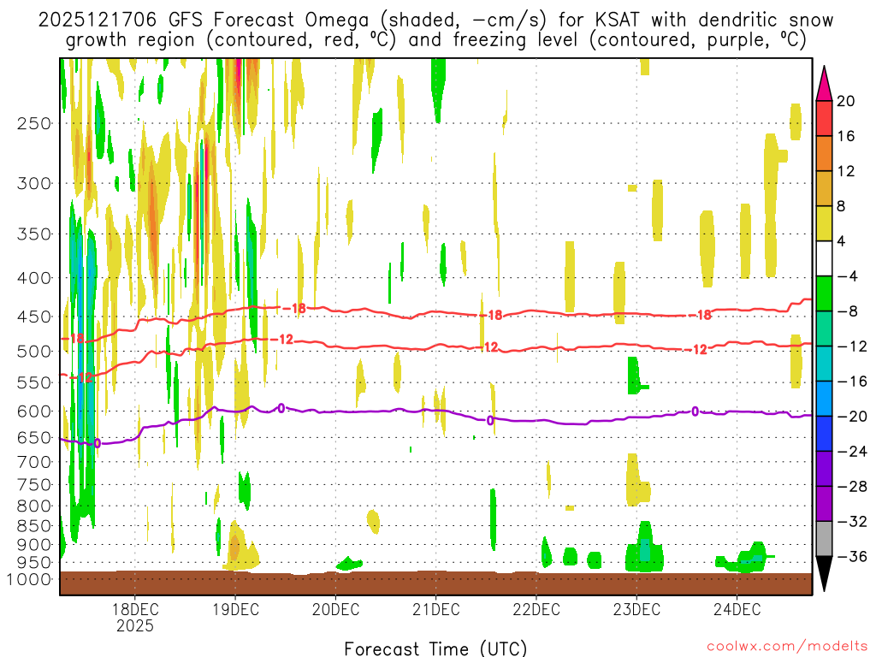Select the orange colorbar segment between 12 and 16

coord(825,153)
